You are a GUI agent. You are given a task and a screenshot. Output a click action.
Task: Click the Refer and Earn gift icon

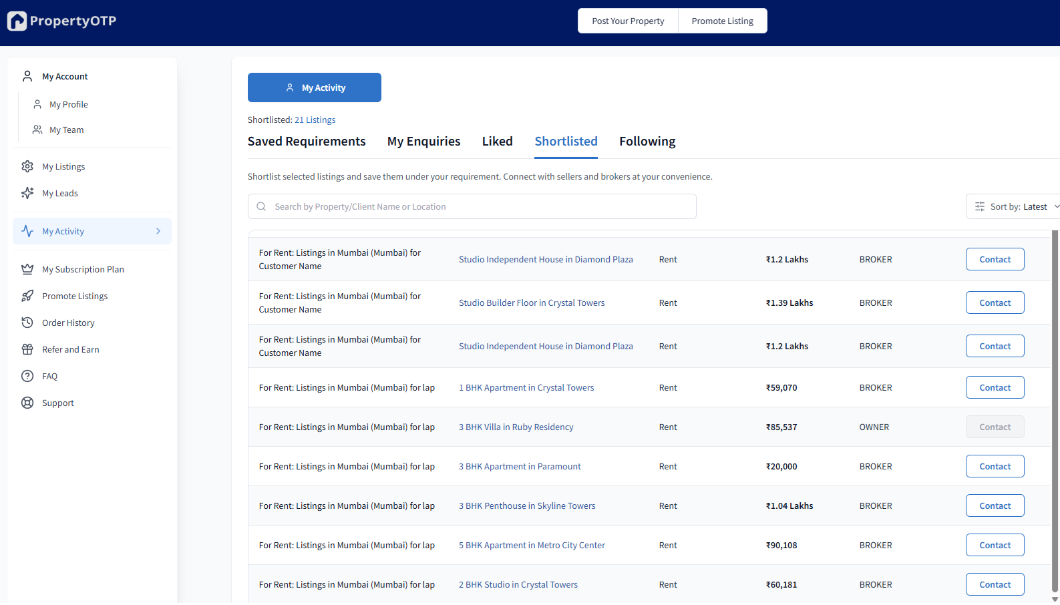[x=27, y=349]
